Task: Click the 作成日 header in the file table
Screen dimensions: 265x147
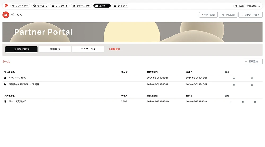Action: (189, 96)
